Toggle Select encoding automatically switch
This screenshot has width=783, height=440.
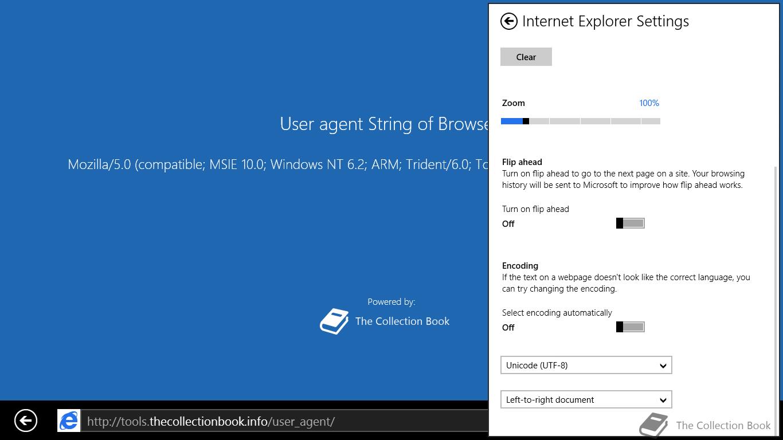click(x=631, y=327)
